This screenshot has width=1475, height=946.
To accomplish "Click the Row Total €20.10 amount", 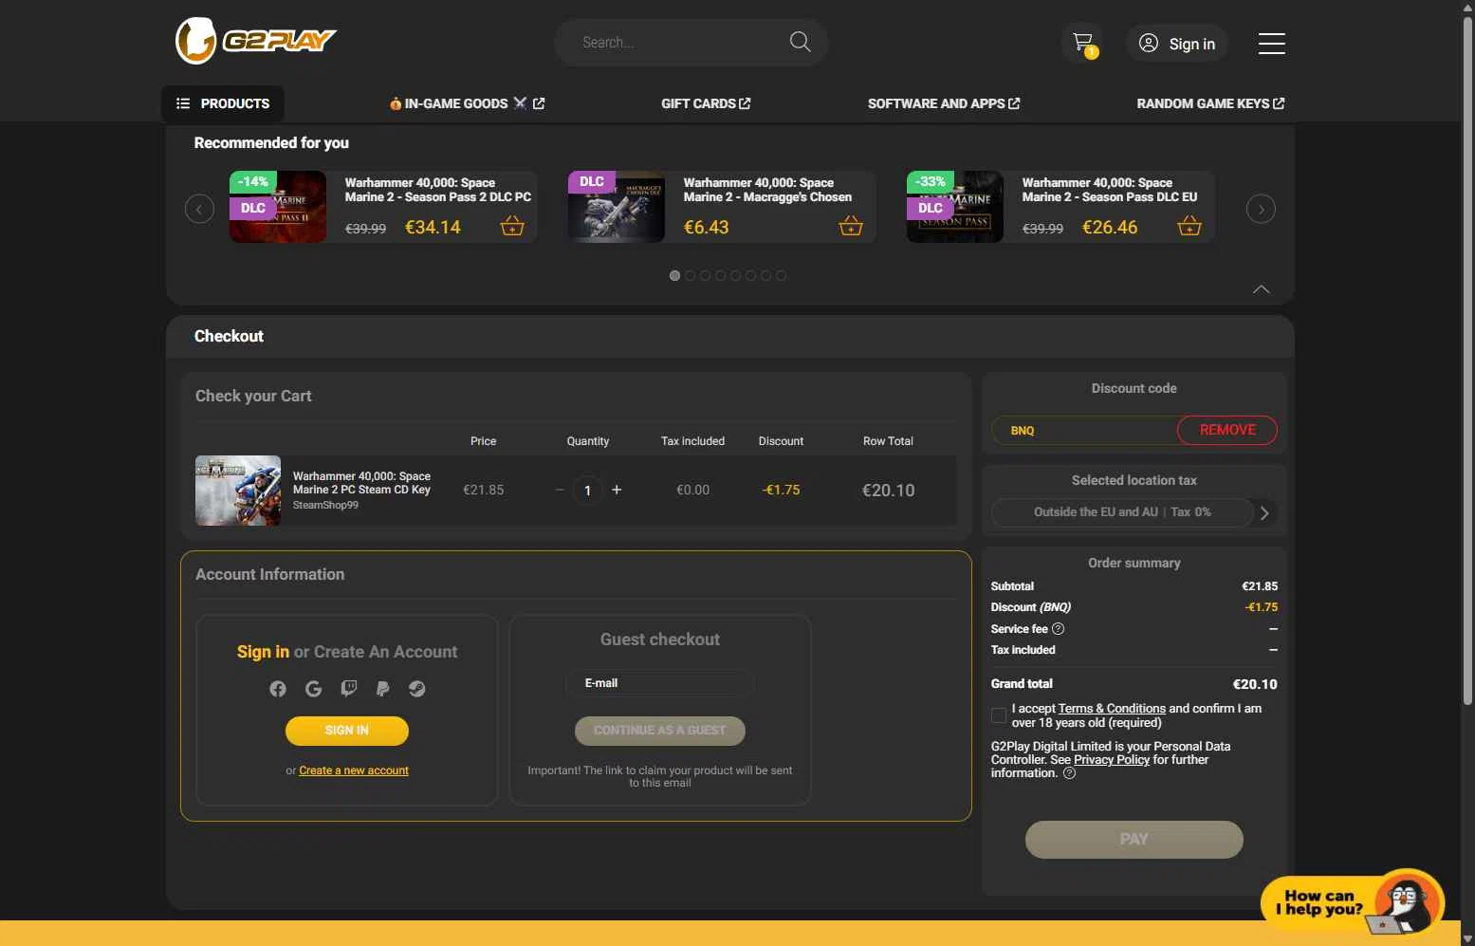I will point(889,491).
